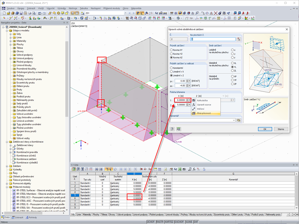299x224 pixels.
Task: Select the Rovina YZ projection option
Action: (x=176, y=54)
